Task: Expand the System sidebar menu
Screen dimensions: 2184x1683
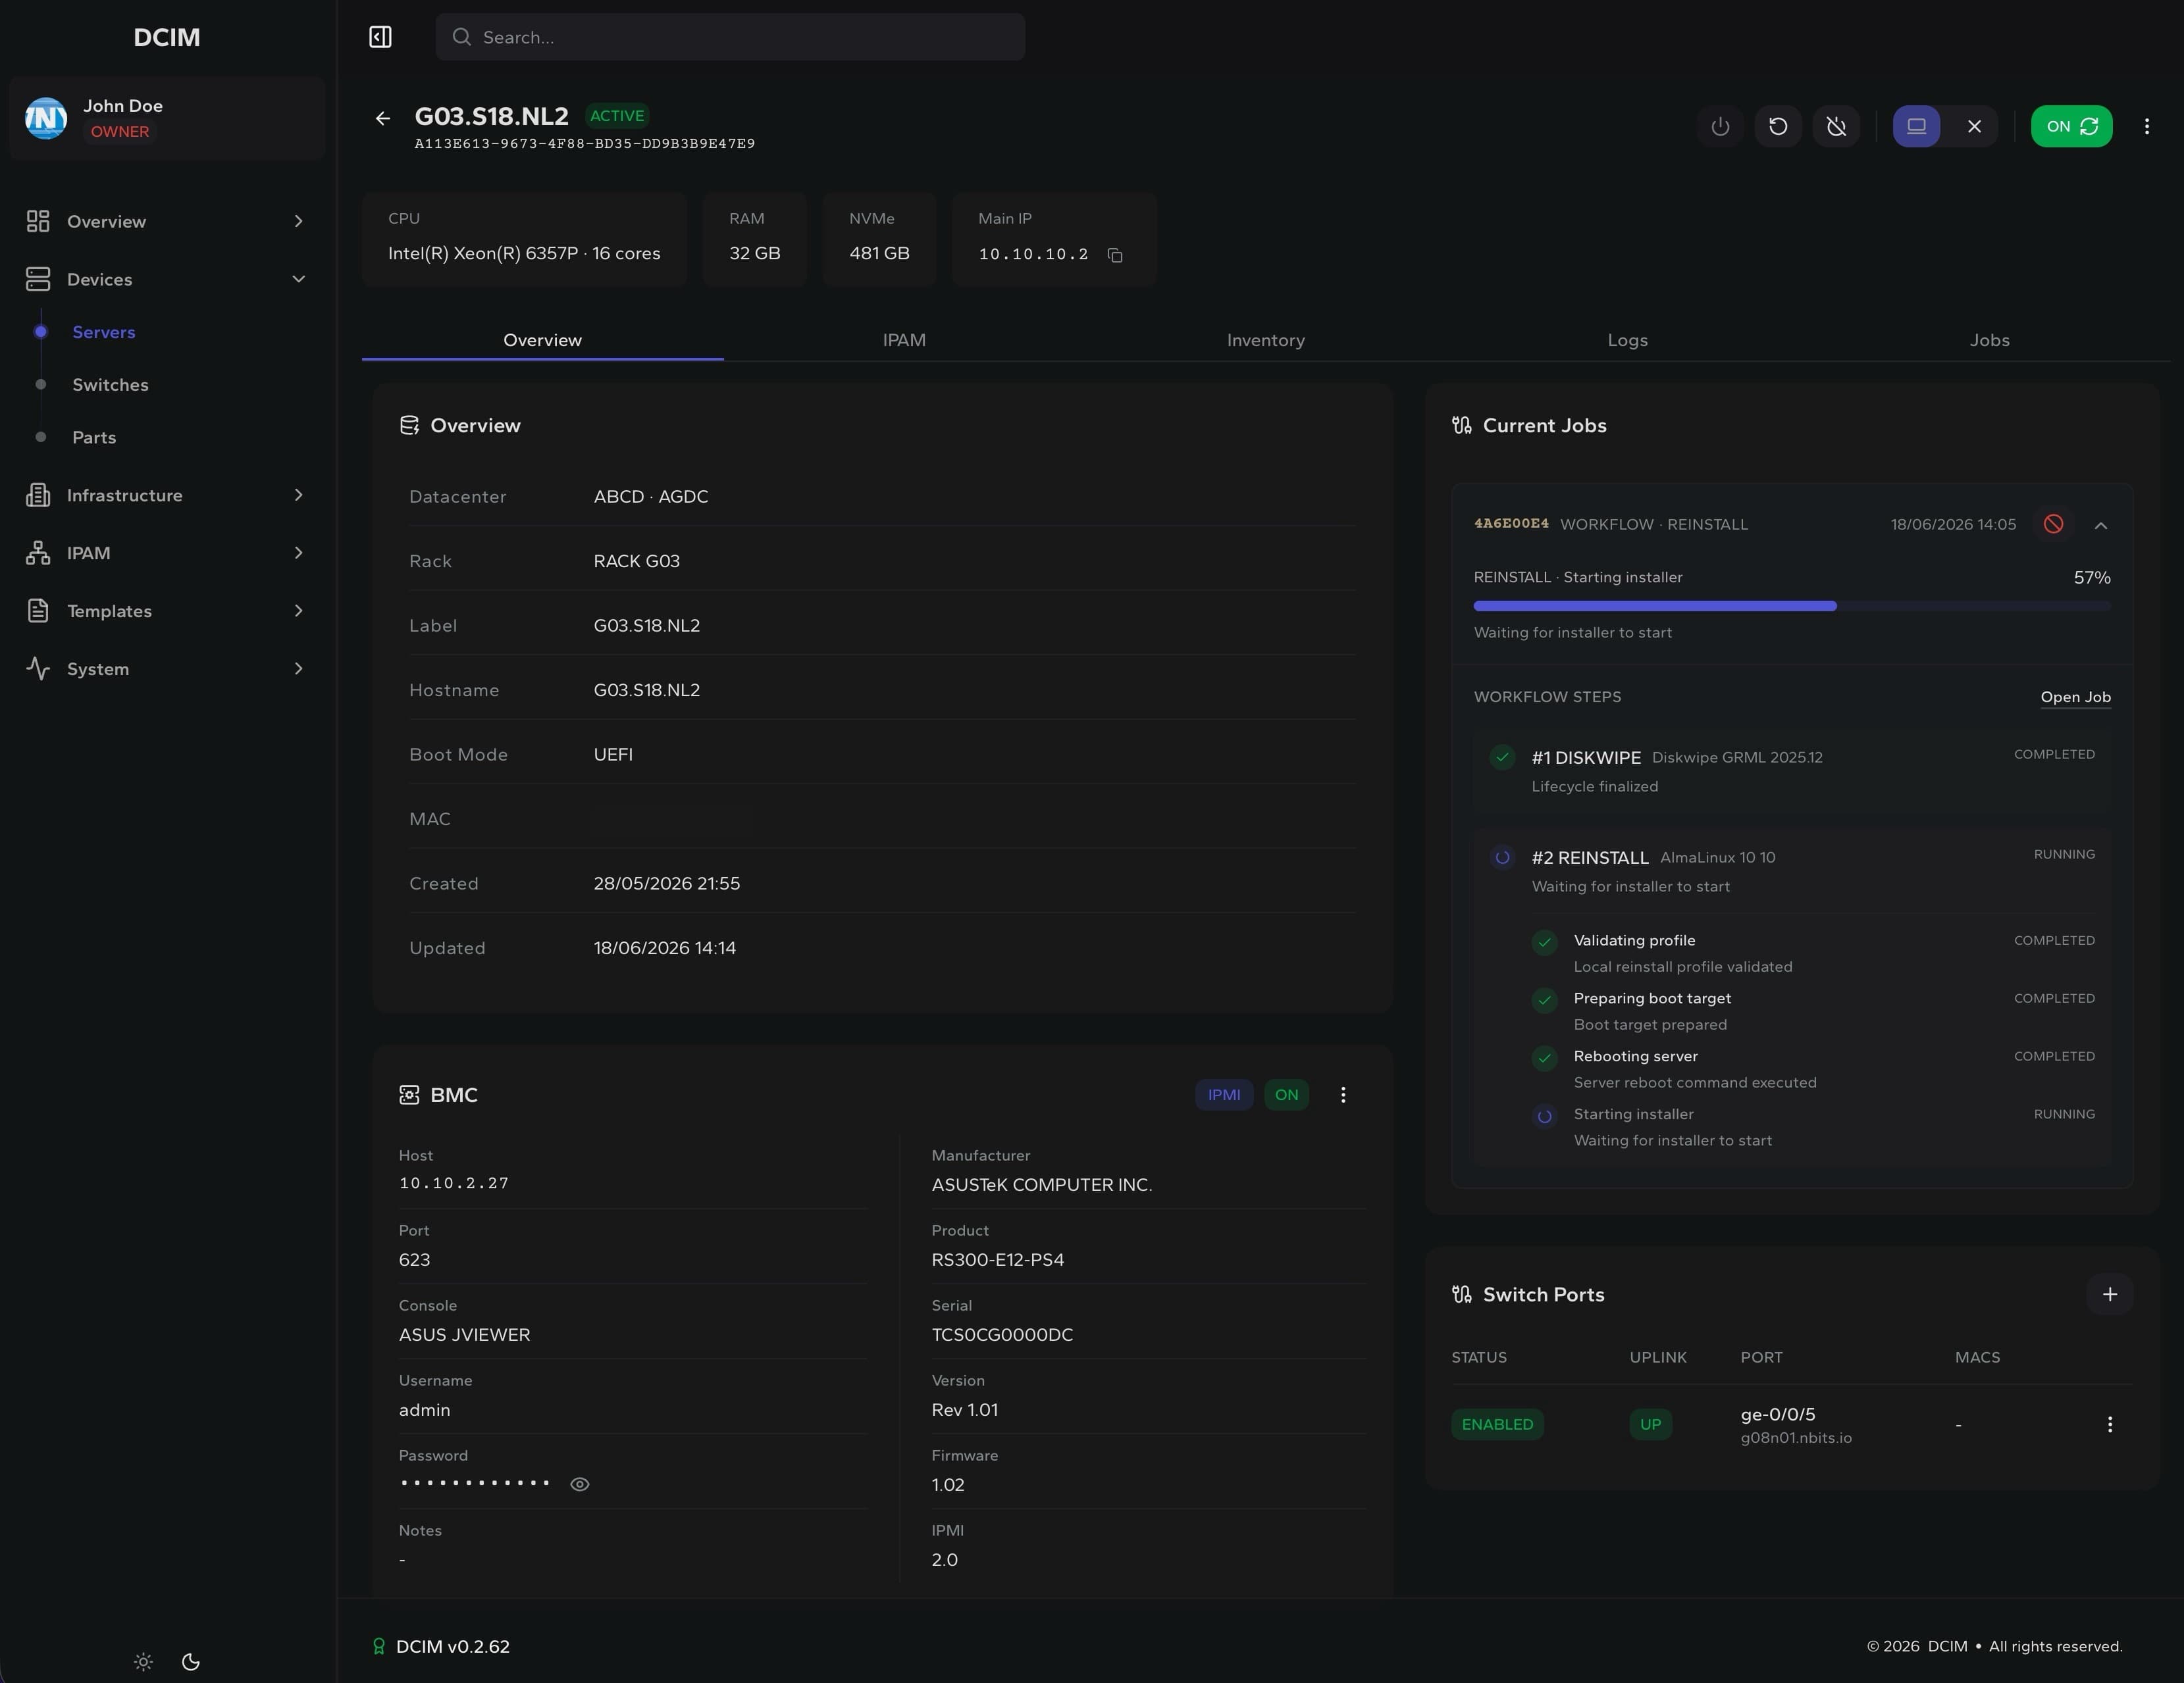Action: coord(167,670)
